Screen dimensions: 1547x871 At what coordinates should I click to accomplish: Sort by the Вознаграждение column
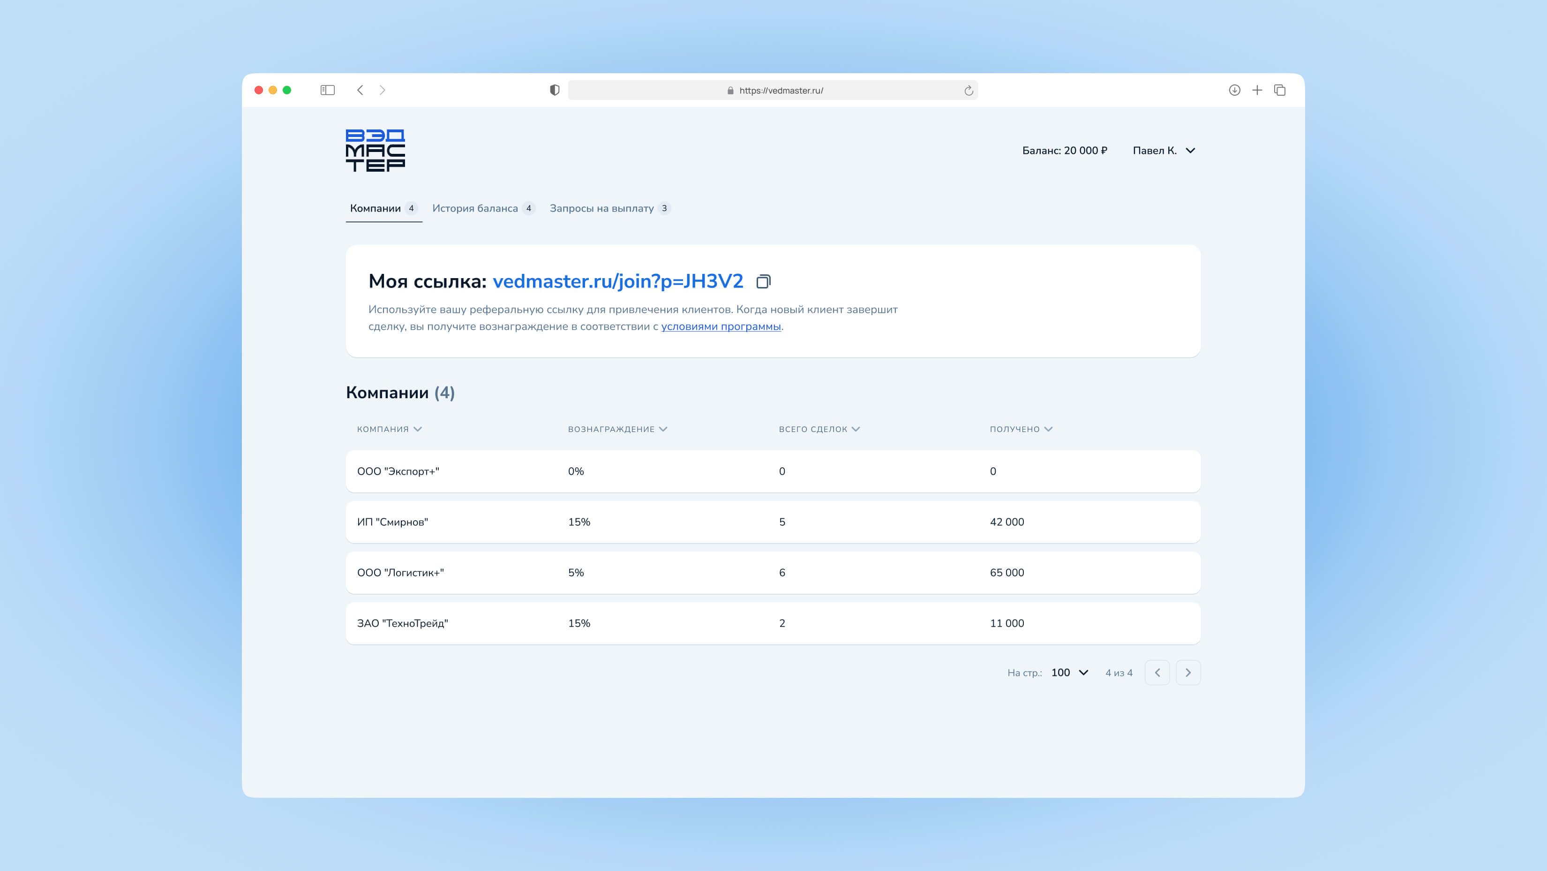[617, 429]
